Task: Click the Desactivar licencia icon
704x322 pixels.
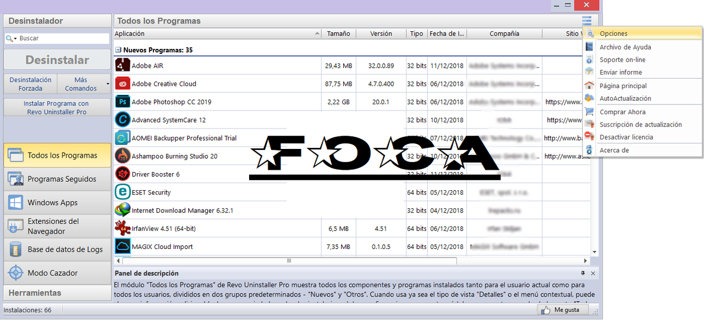Action: coord(590,137)
